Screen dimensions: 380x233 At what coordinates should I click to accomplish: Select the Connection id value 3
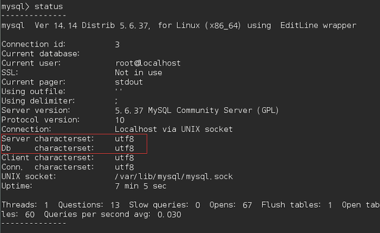pyautogui.click(x=117, y=44)
